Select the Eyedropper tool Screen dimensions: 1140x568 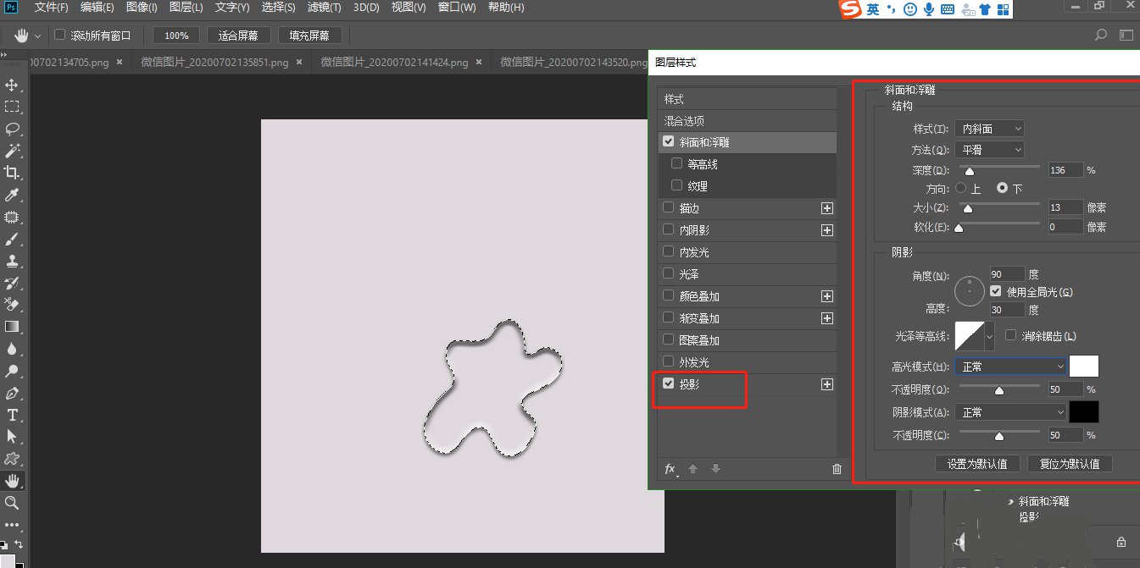pyautogui.click(x=13, y=195)
